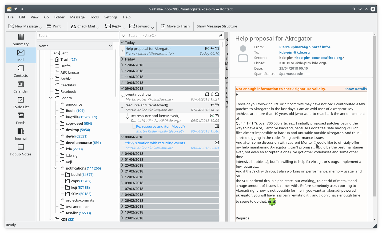Click the Print toolbar button
Viewport: 382px width, 233px height.
click(x=55, y=26)
